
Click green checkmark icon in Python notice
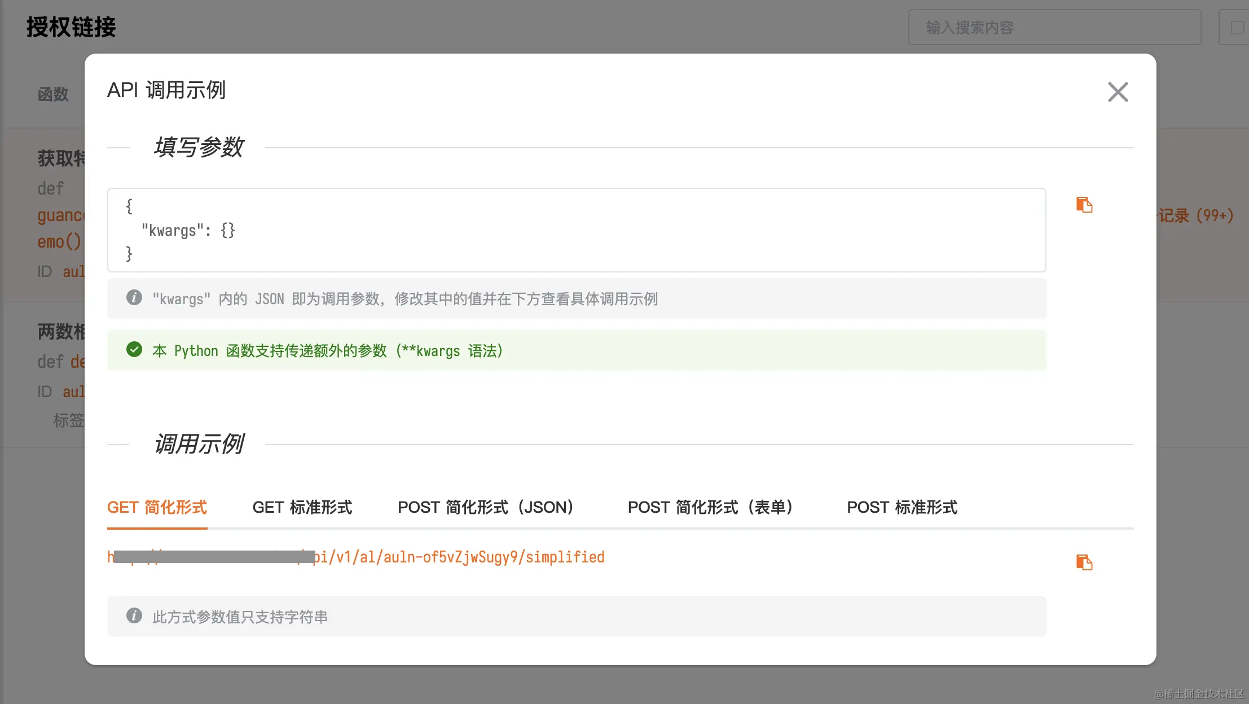134,350
